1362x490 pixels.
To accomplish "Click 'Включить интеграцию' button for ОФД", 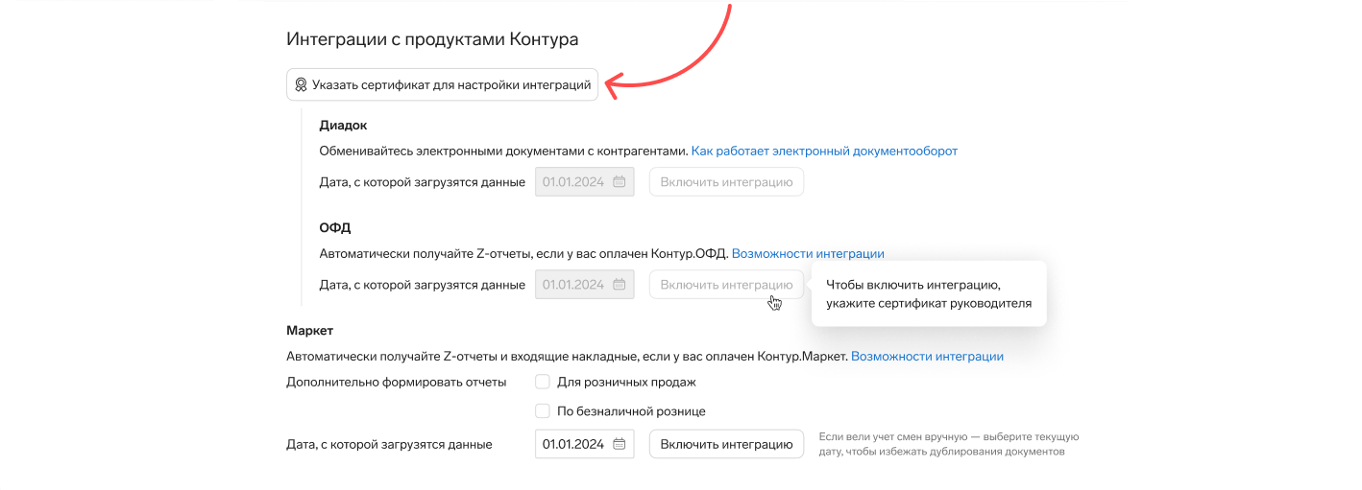I will pos(726,285).
